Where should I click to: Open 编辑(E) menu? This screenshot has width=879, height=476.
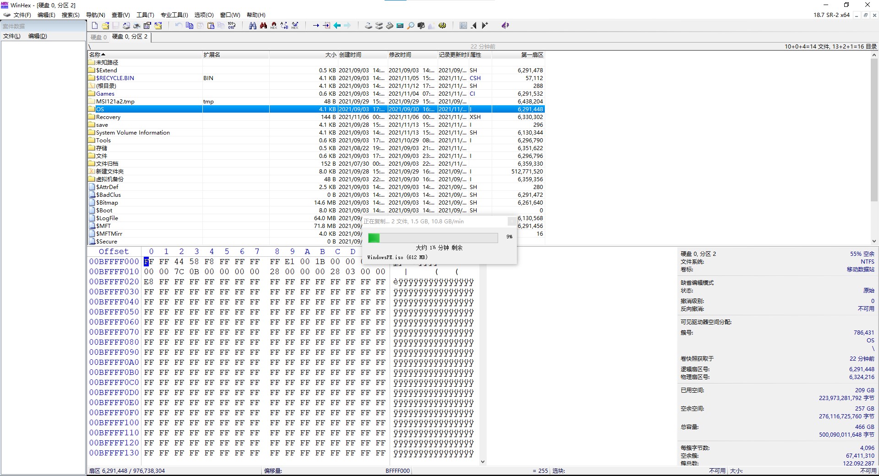46,15
